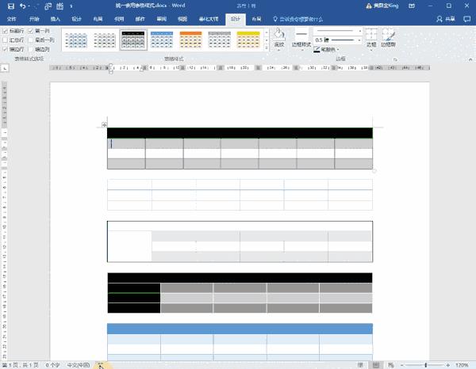Enable the 汇总行 (Total Row) checkbox
The image size is (476, 369).
pos(5,40)
